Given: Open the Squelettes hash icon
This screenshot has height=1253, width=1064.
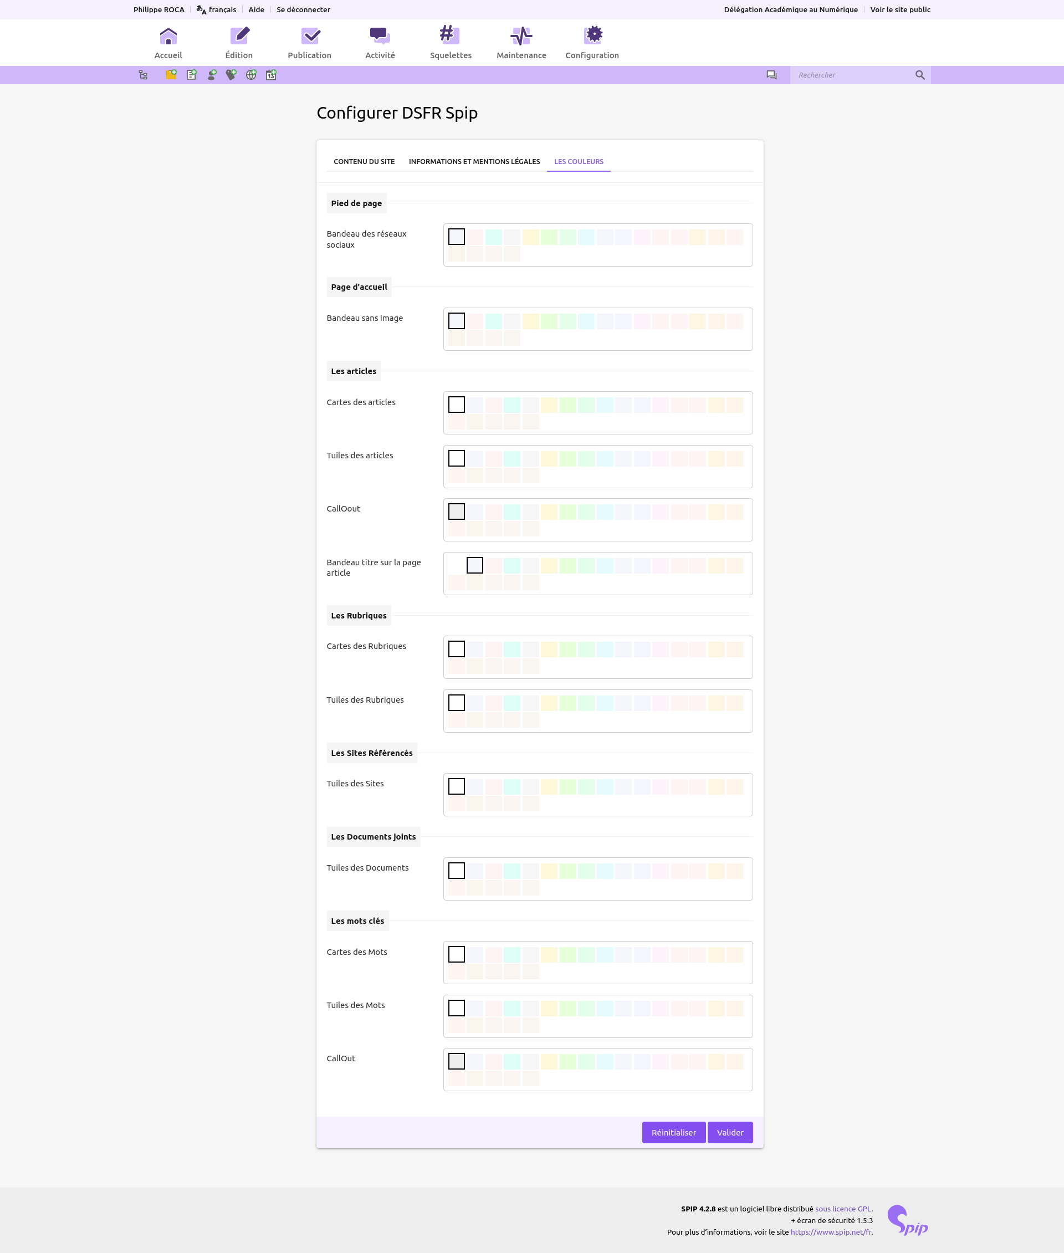Looking at the screenshot, I should coord(450,36).
